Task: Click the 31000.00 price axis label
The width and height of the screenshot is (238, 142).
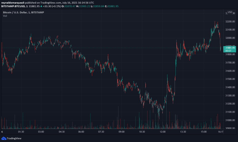Action: point(230,120)
